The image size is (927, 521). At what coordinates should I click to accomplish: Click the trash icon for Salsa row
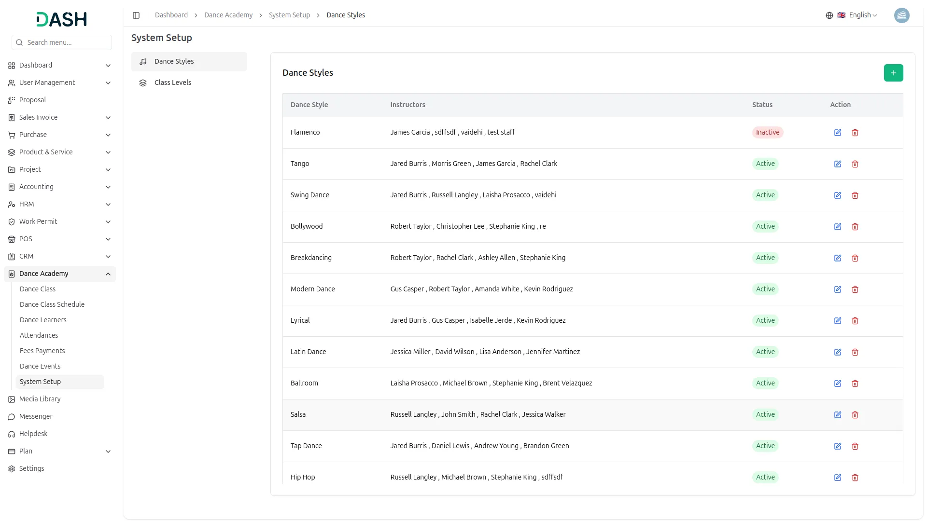click(x=855, y=415)
